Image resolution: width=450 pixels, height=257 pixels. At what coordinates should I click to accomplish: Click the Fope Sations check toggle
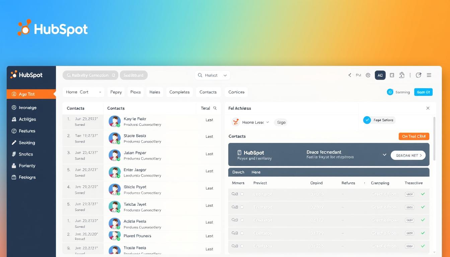tap(367, 120)
